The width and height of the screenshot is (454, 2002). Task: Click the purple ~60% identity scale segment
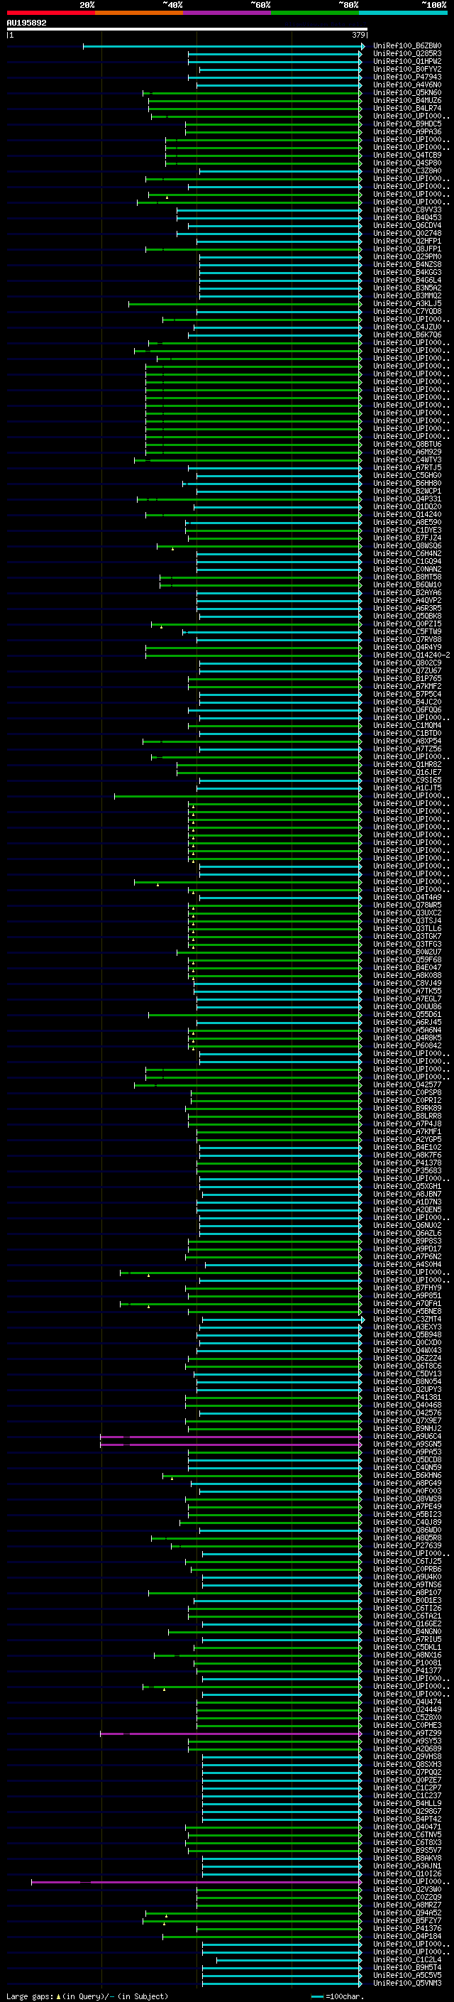tap(228, 13)
